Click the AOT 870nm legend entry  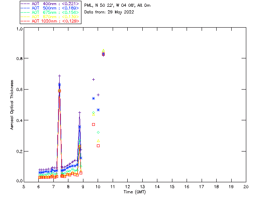tap(50, 17)
